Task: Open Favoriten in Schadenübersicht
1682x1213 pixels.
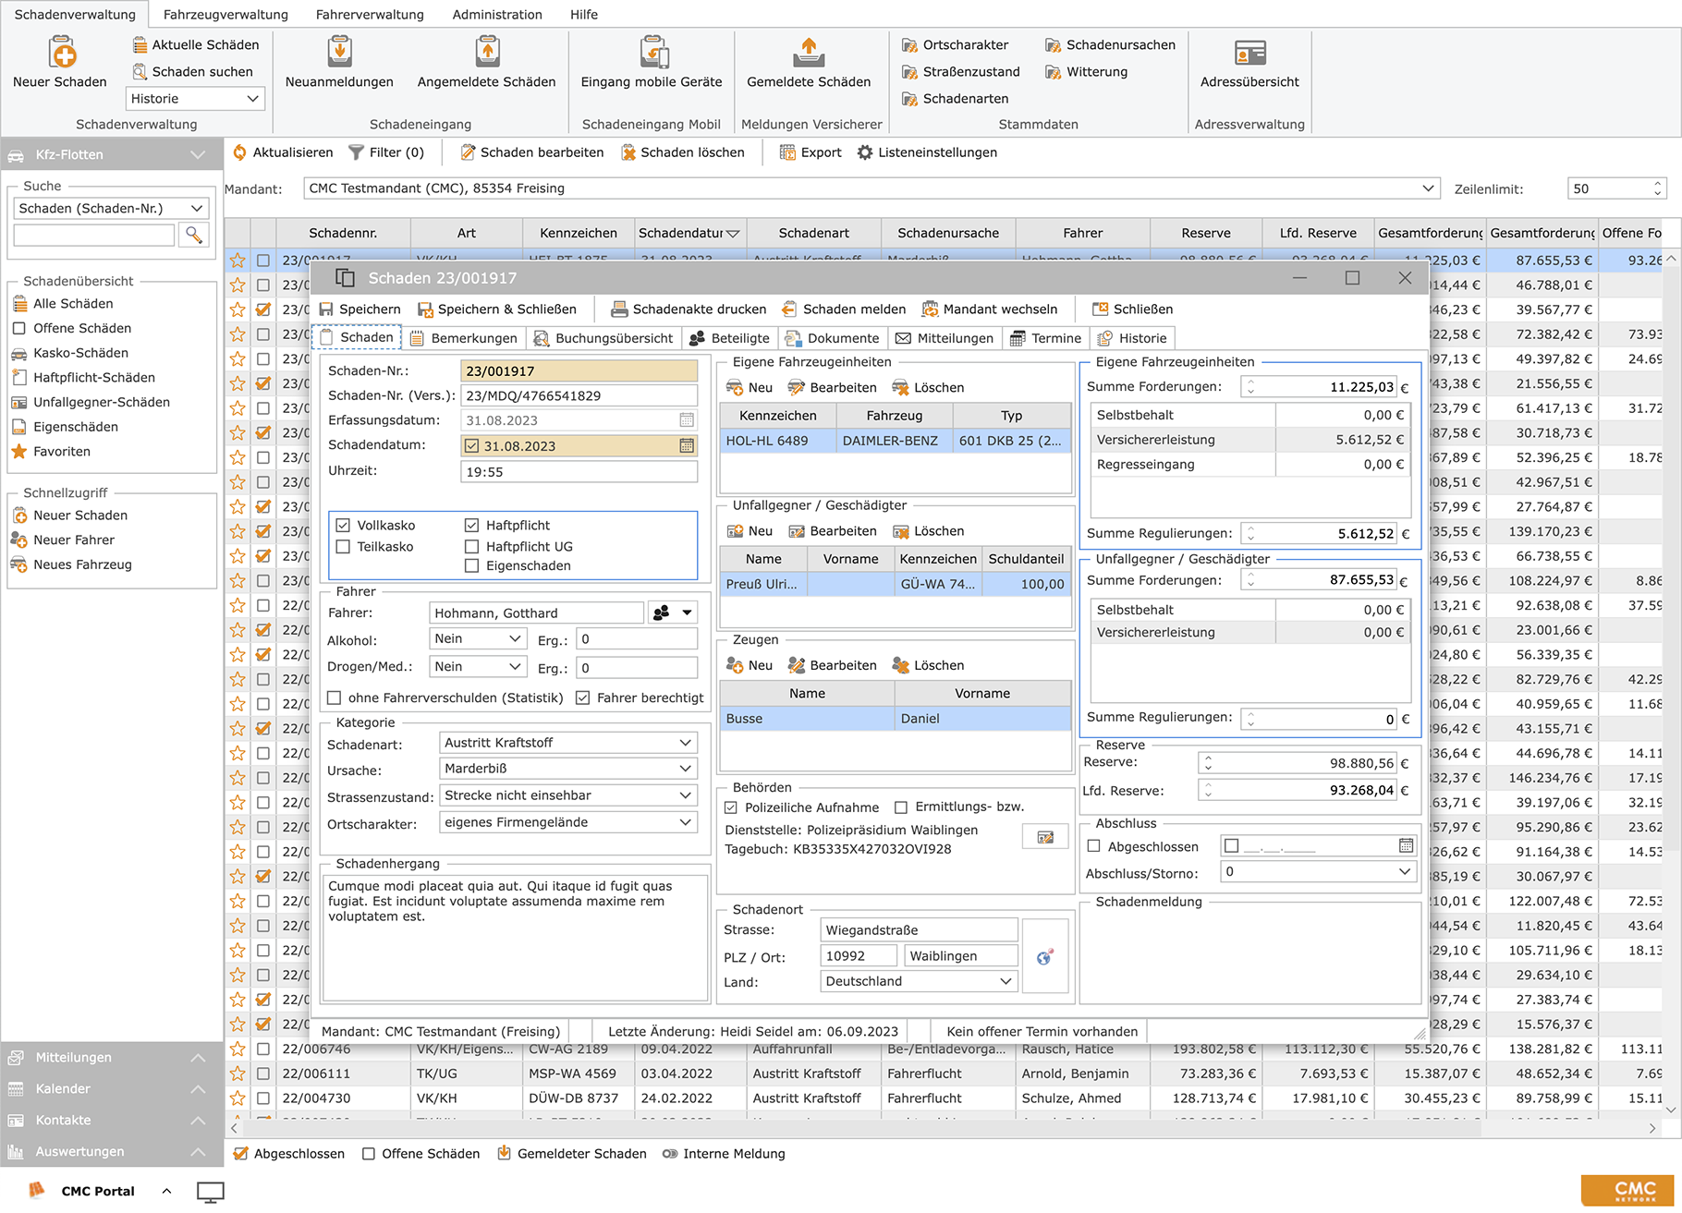Action: [x=61, y=452]
